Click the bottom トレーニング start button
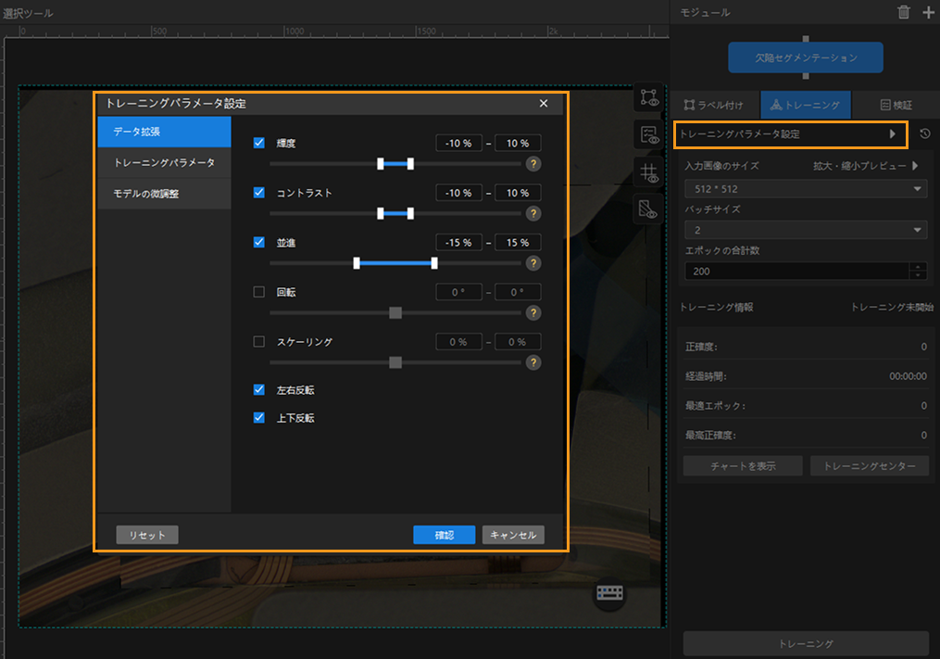This screenshot has width=940, height=659. click(806, 643)
